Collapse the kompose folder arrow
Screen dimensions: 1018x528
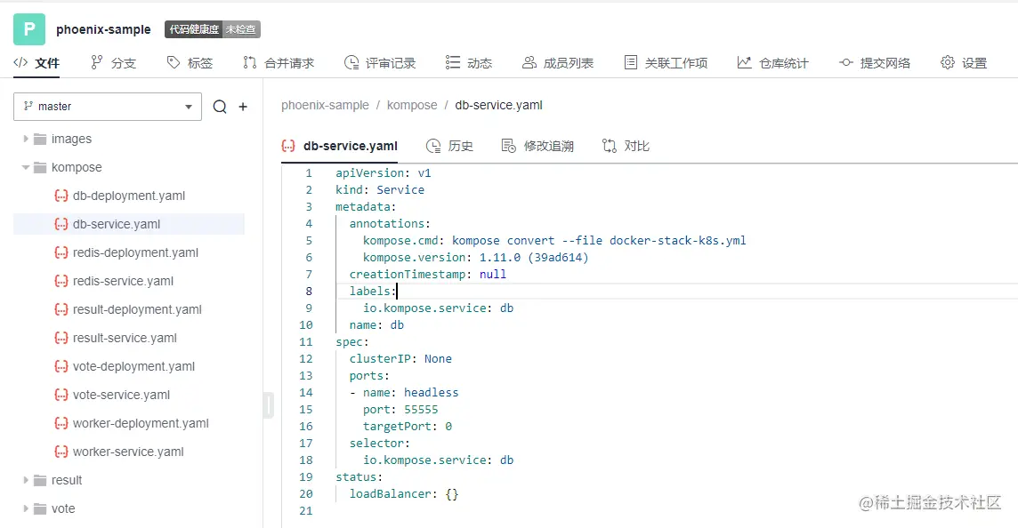pos(25,167)
